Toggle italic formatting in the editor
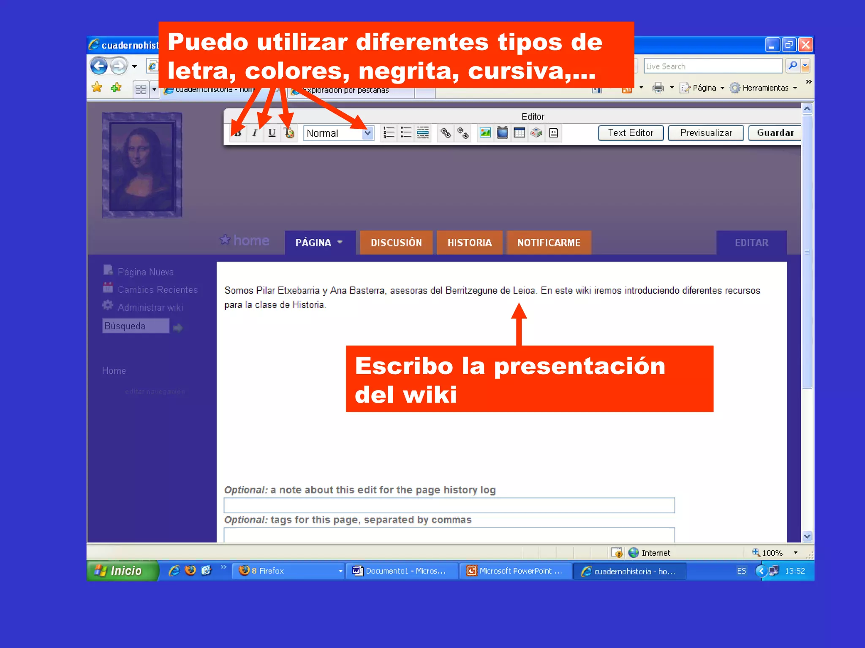Image resolution: width=865 pixels, height=648 pixels. [x=255, y=133]
